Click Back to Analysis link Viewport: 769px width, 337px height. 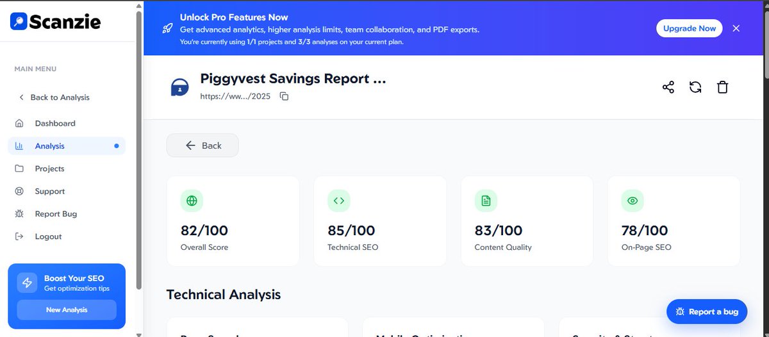pos(54,97)
